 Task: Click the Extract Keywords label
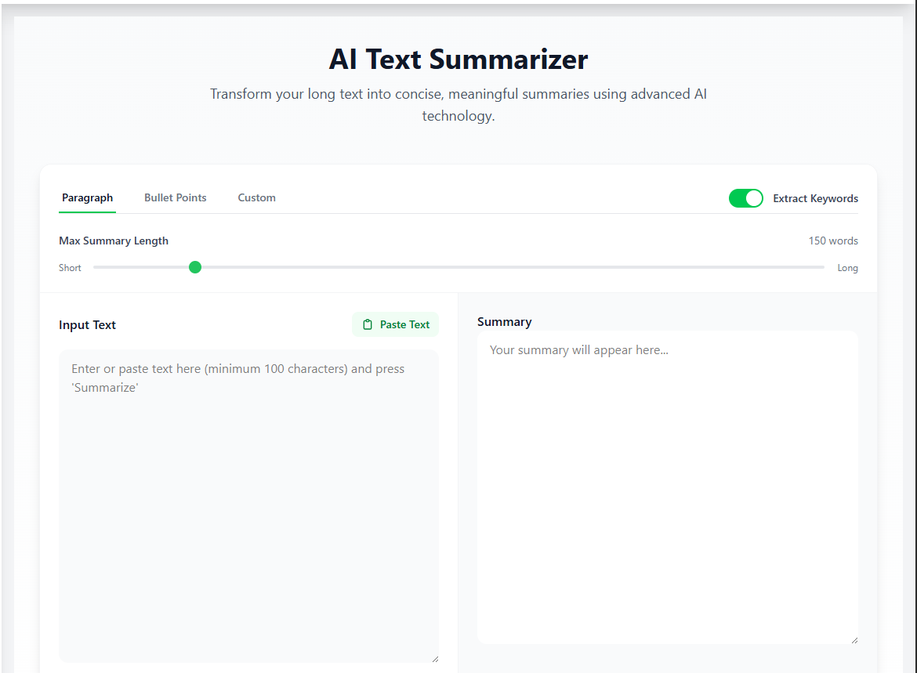(x=815, y=198)
